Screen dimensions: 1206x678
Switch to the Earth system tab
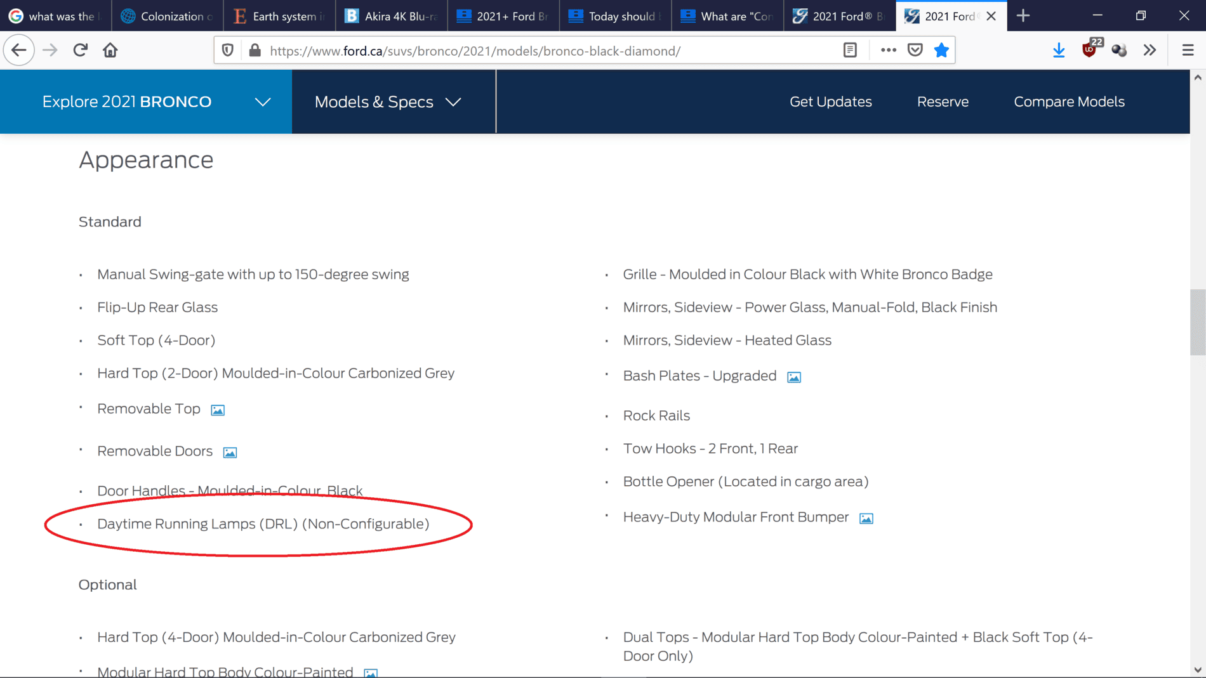point(279,16)
